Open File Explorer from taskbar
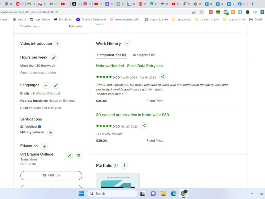The height and width of the screenshot is (199, 265). 163,194
